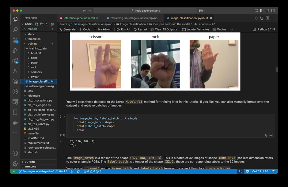This screenshot has width=288, height=187.
Task: Expand the OUTLINE section
Action: click(39, 162)
